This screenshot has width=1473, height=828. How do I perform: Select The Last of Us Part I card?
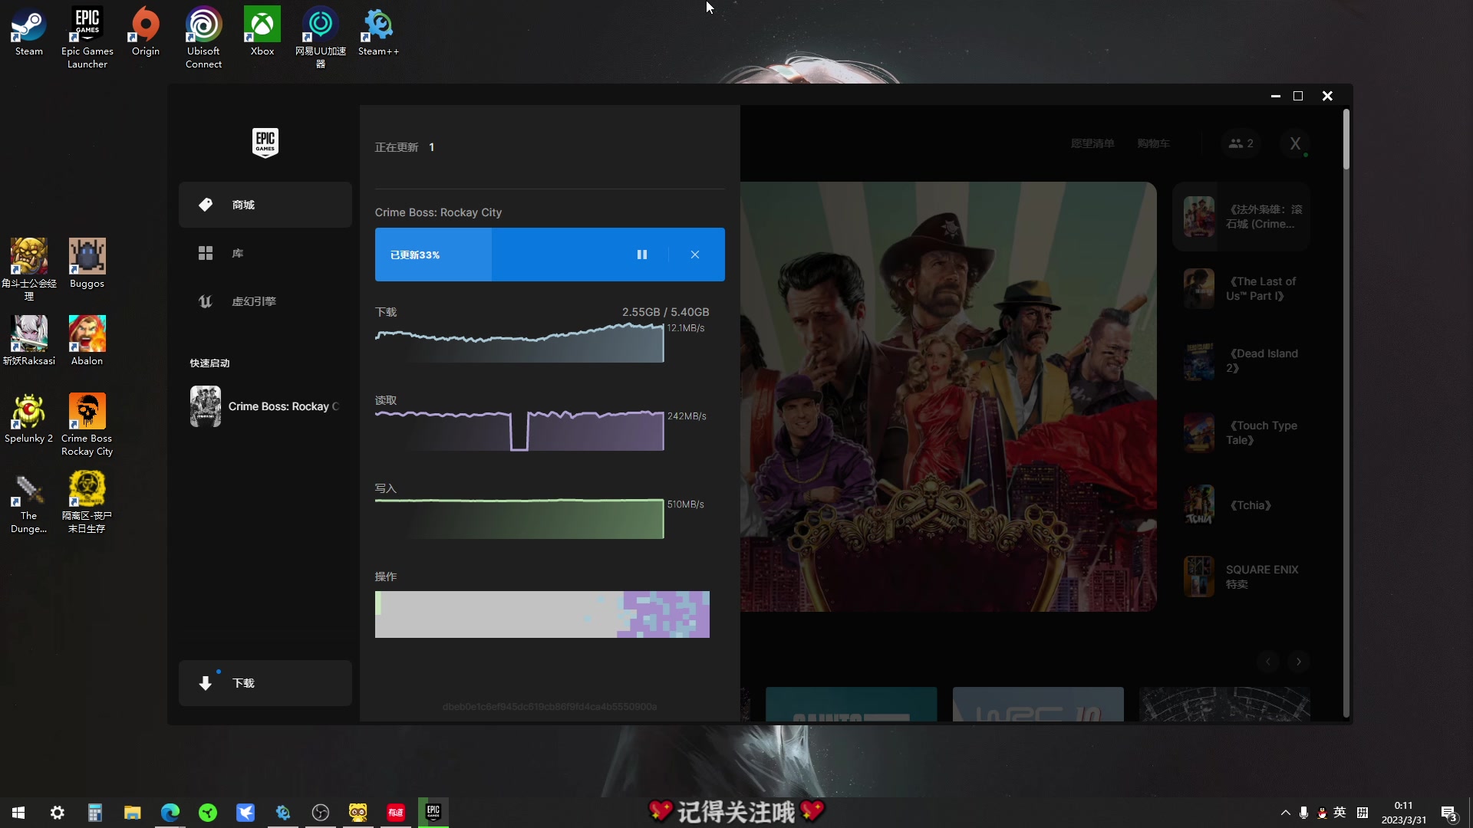click(1241, 289)
